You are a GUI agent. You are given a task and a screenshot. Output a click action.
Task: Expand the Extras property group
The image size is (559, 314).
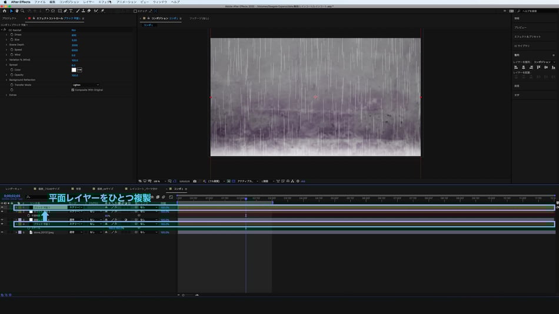[6, 95]
